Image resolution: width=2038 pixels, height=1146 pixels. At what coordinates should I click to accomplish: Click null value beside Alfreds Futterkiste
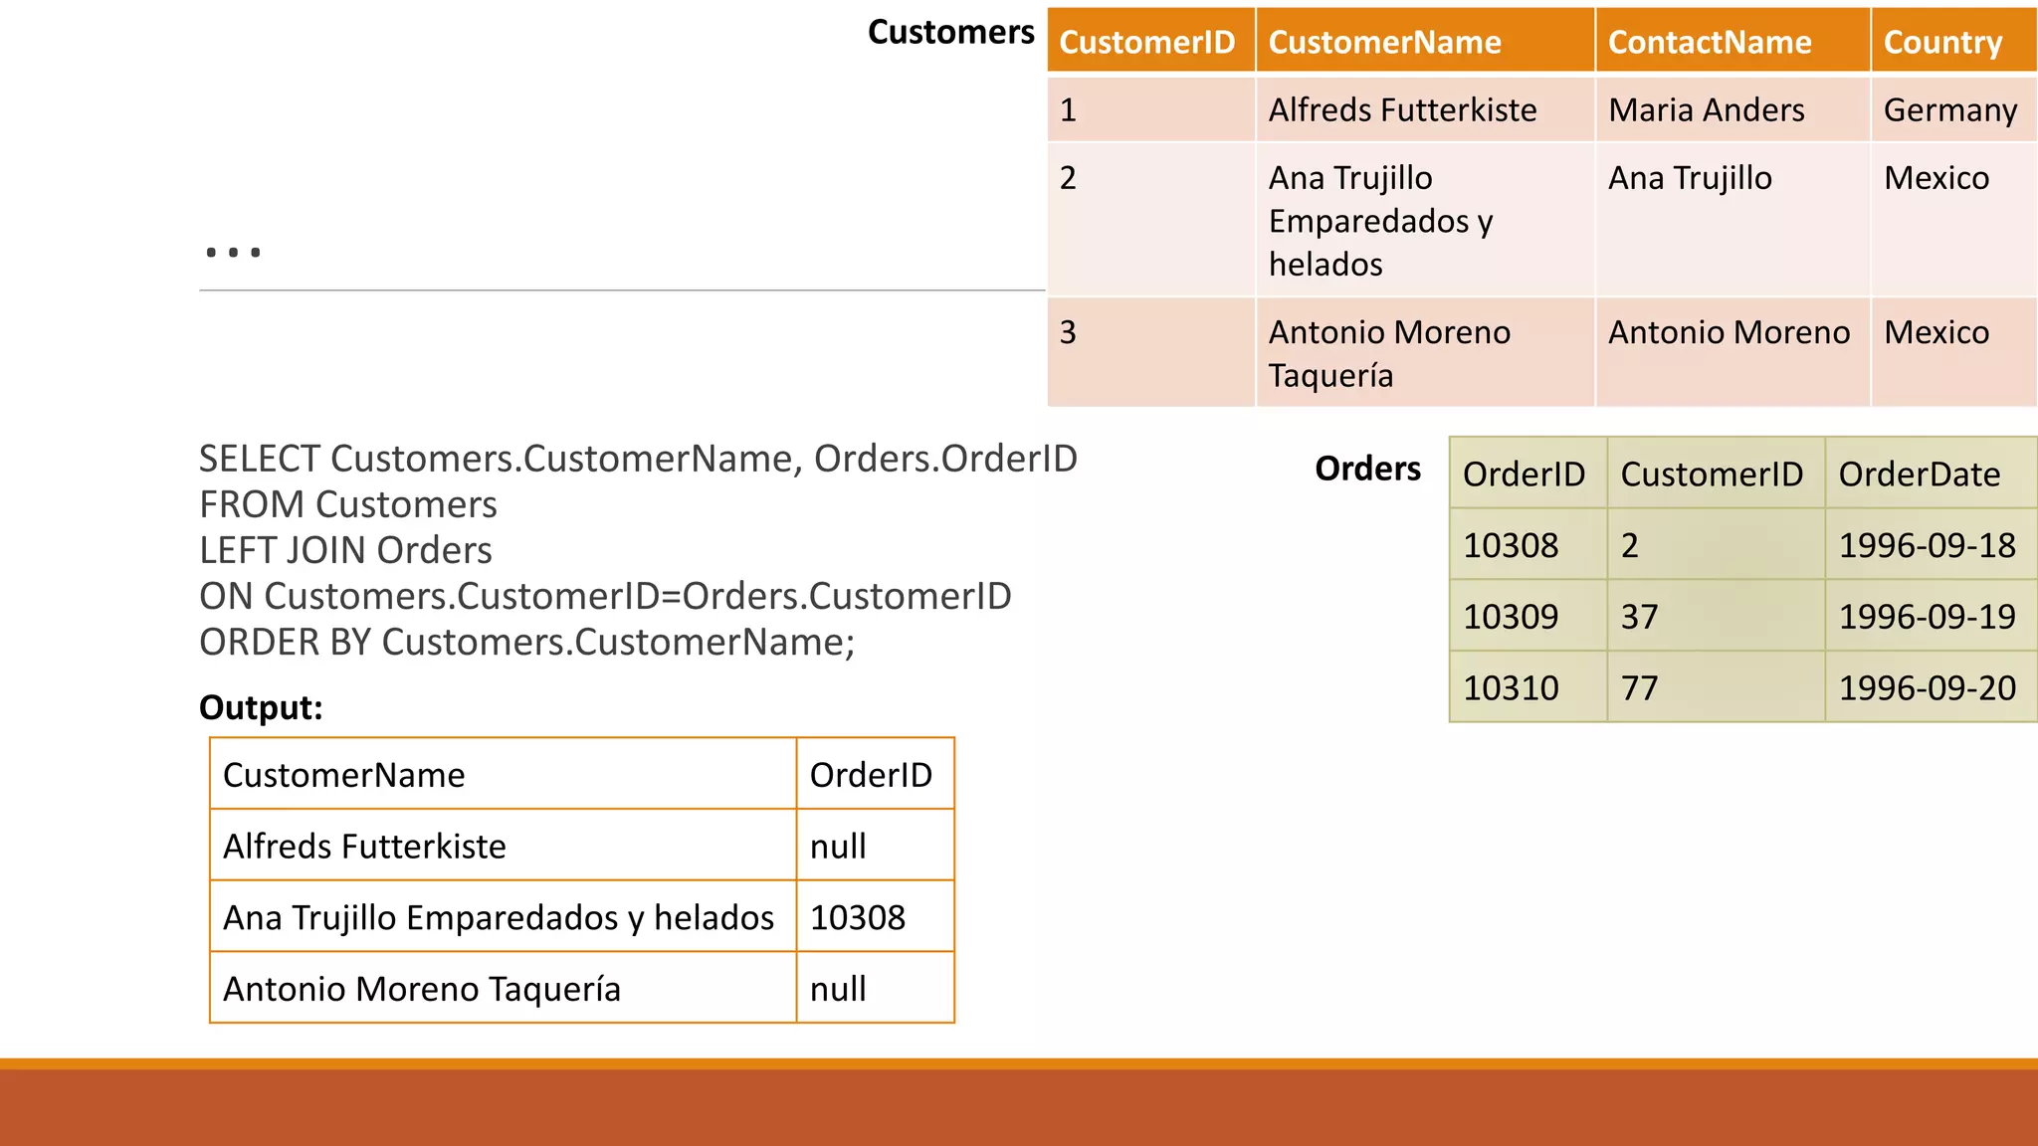(838, 846)
